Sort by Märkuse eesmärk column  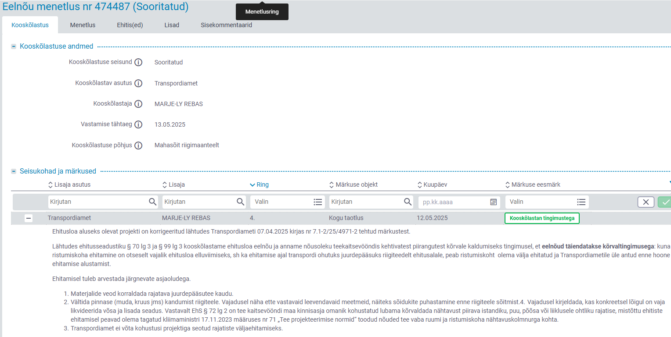click(x=533, y=184)
